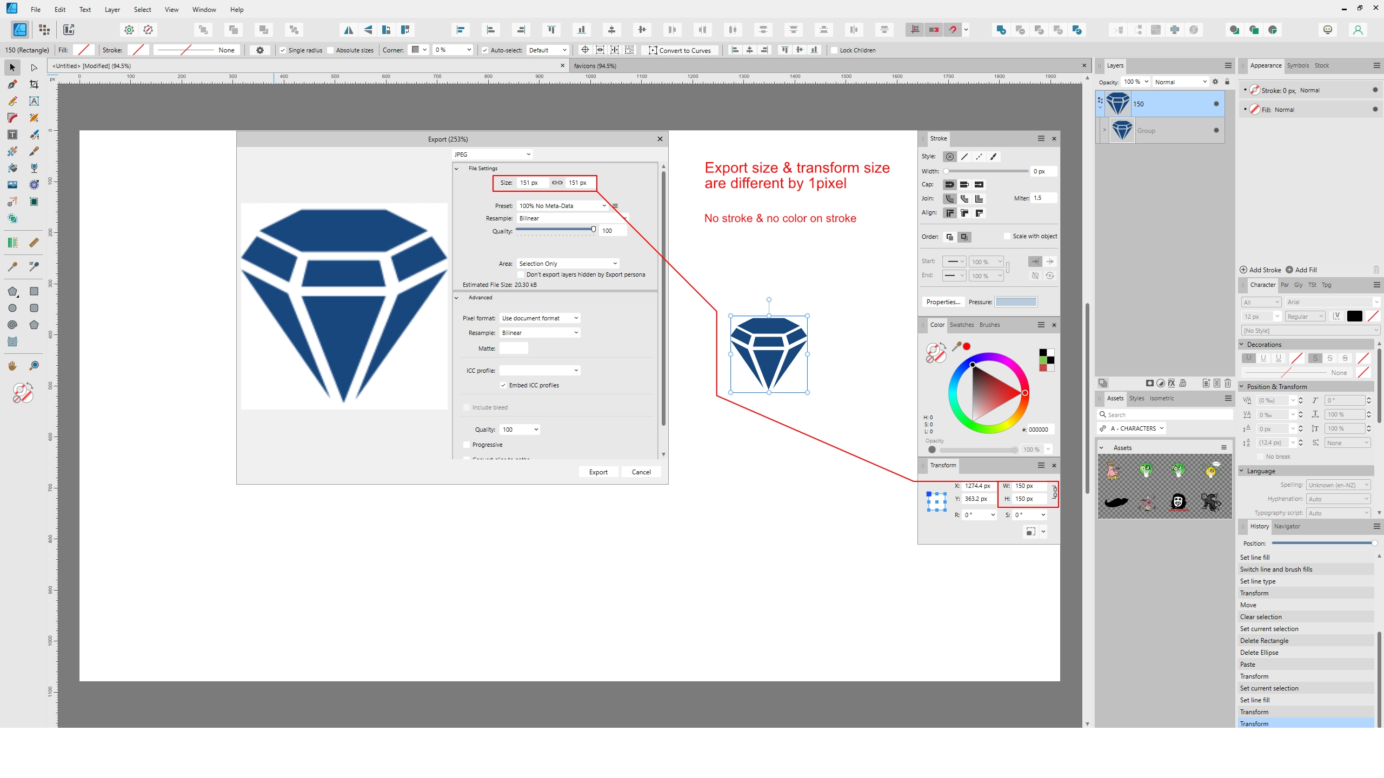Select the View hand tool

(12, 366)
